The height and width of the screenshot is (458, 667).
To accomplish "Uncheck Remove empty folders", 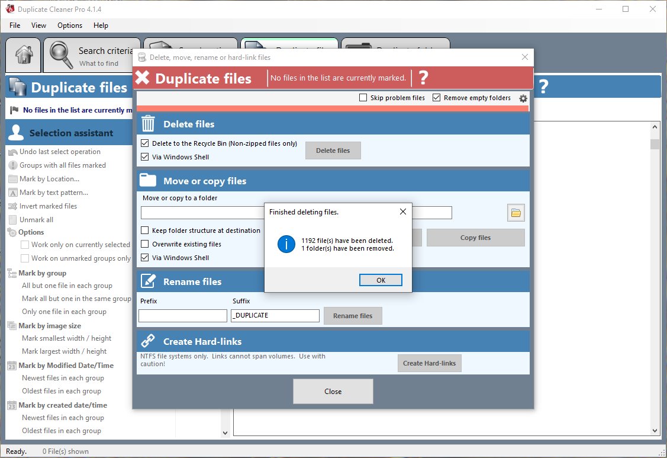I will click(x=436, y=98).
